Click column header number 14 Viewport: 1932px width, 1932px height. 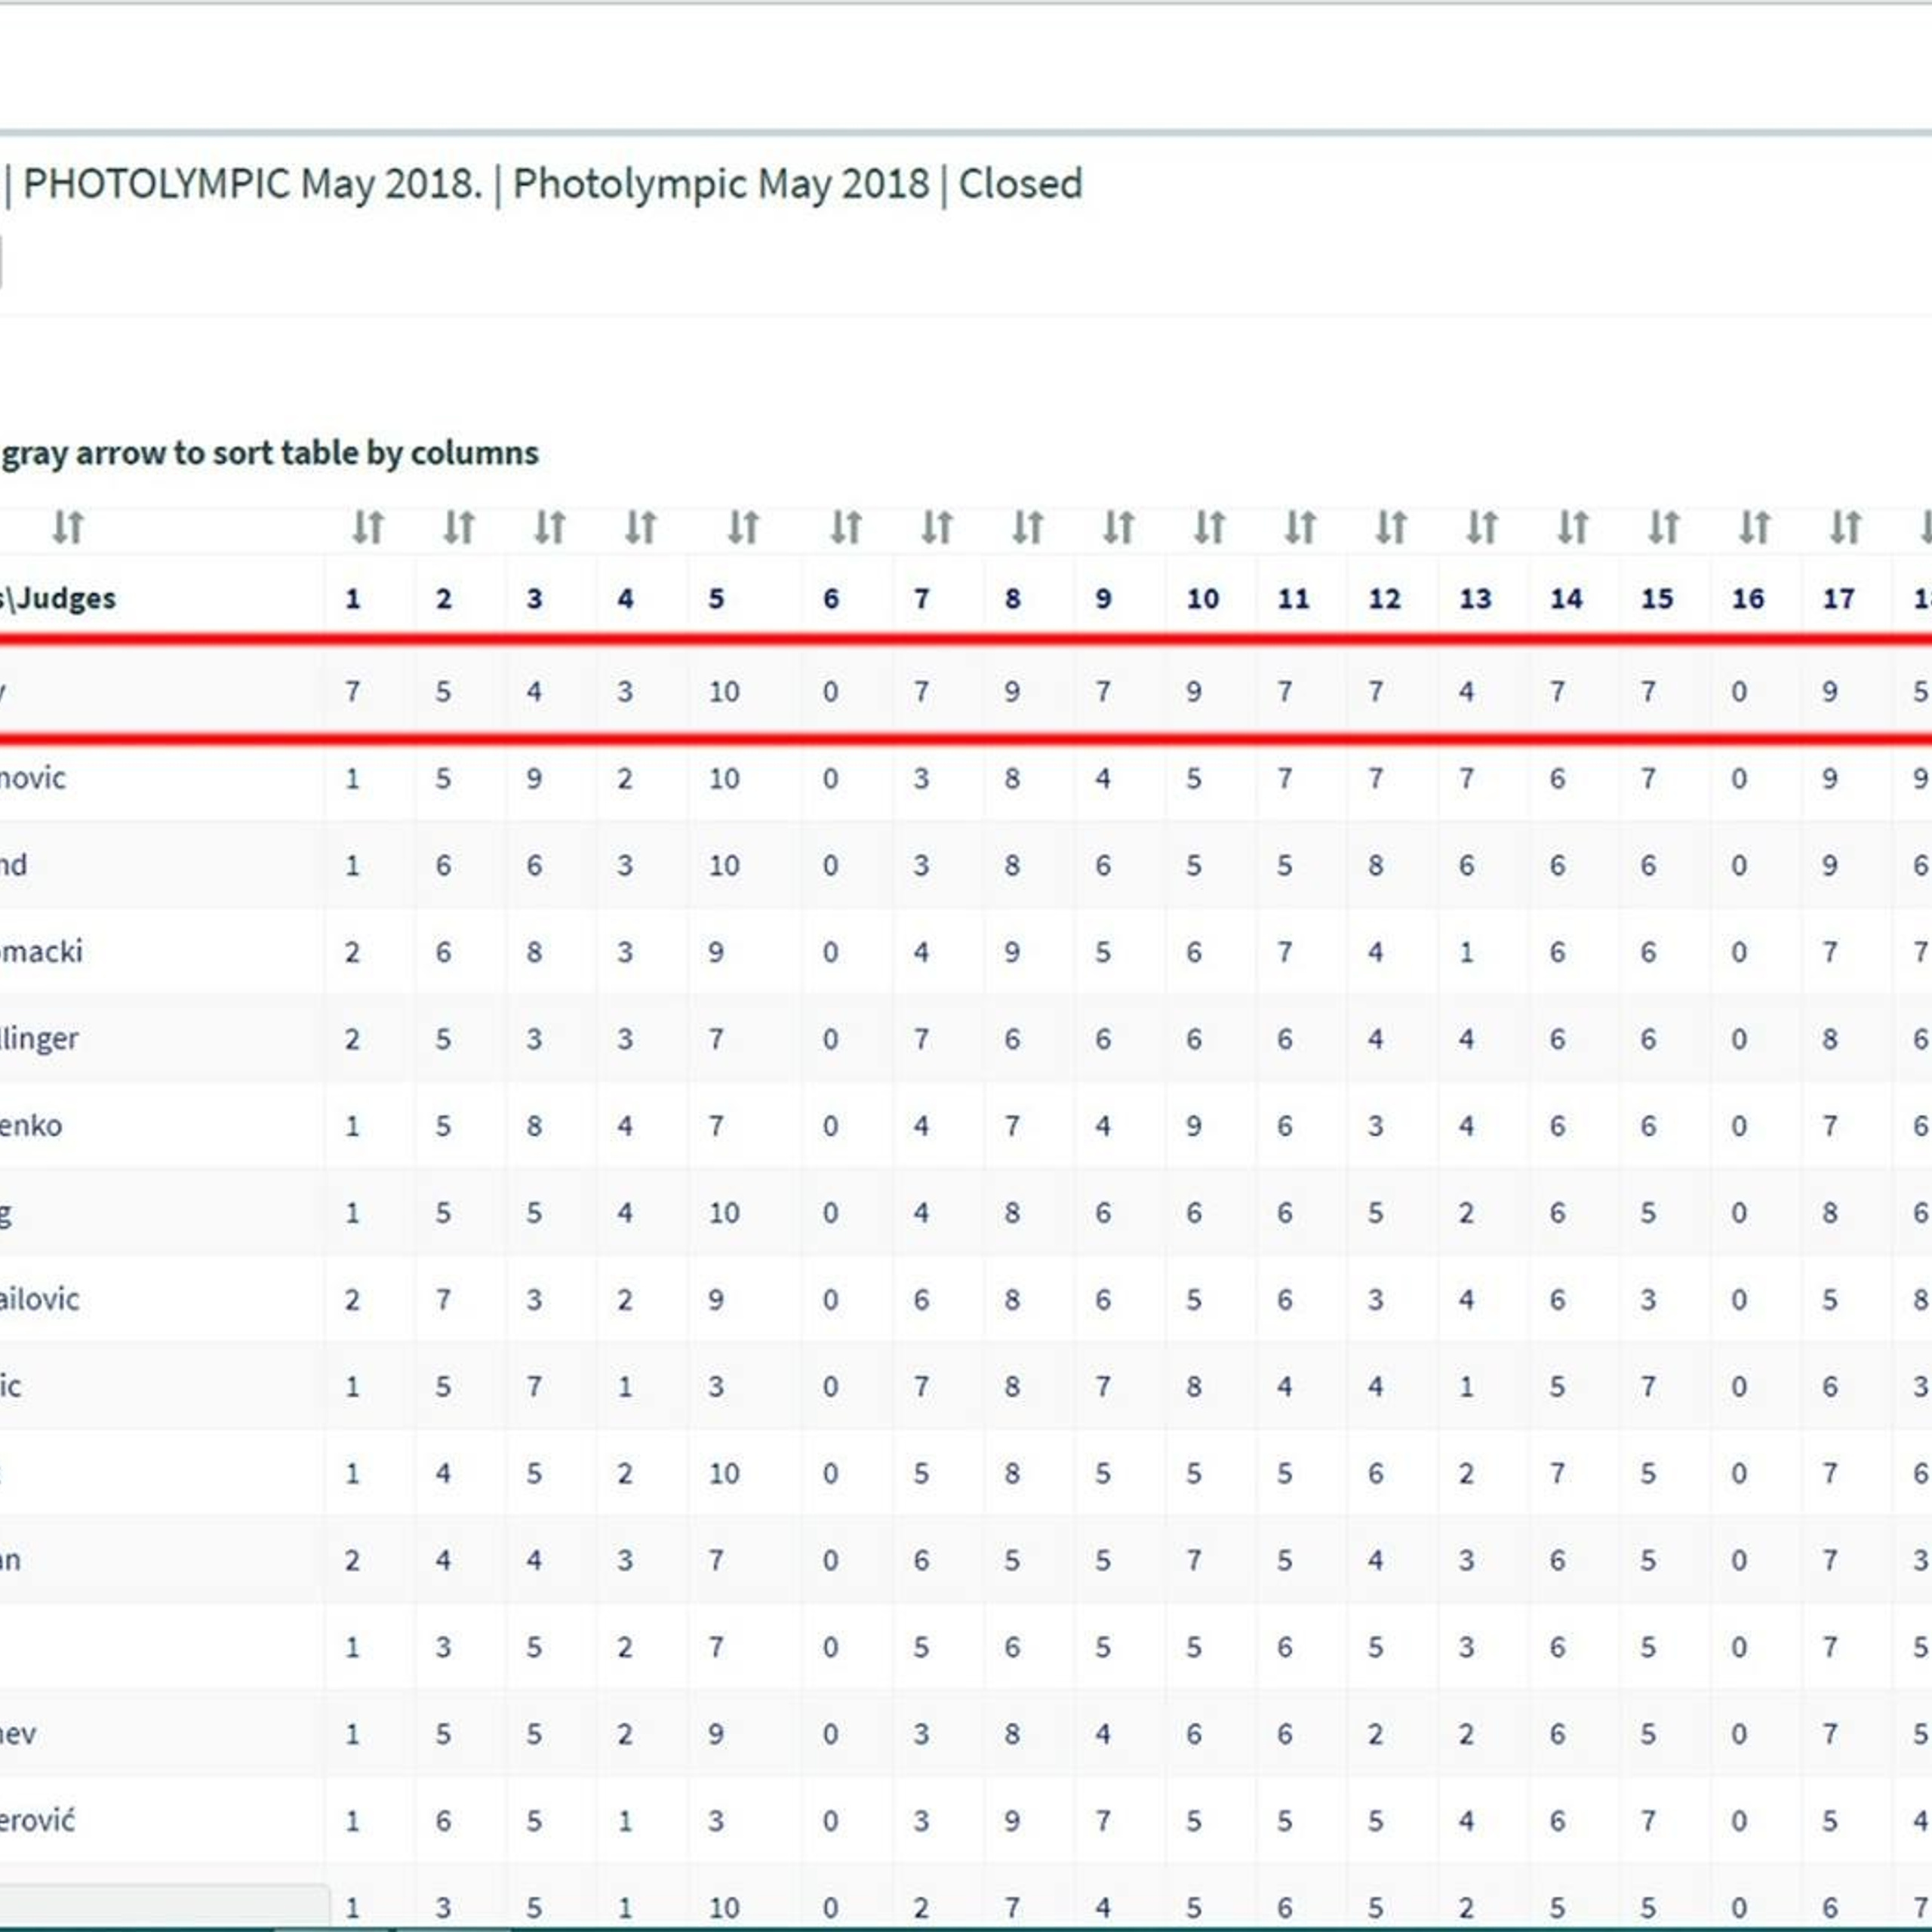coord(1565,599)
